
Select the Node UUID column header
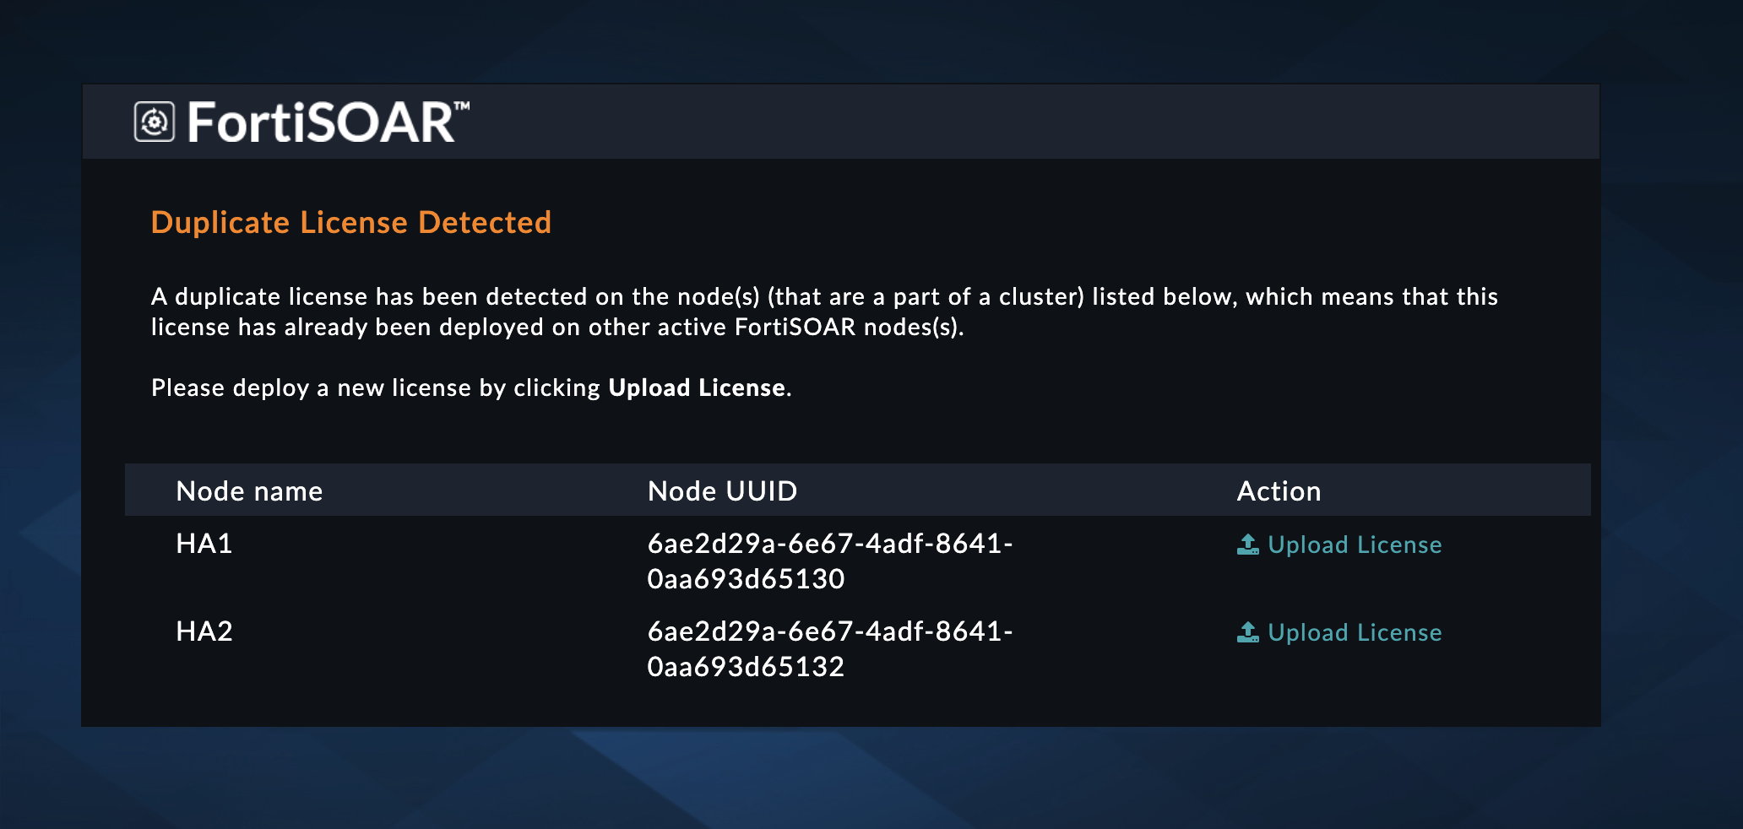click(x=722, y=490)
